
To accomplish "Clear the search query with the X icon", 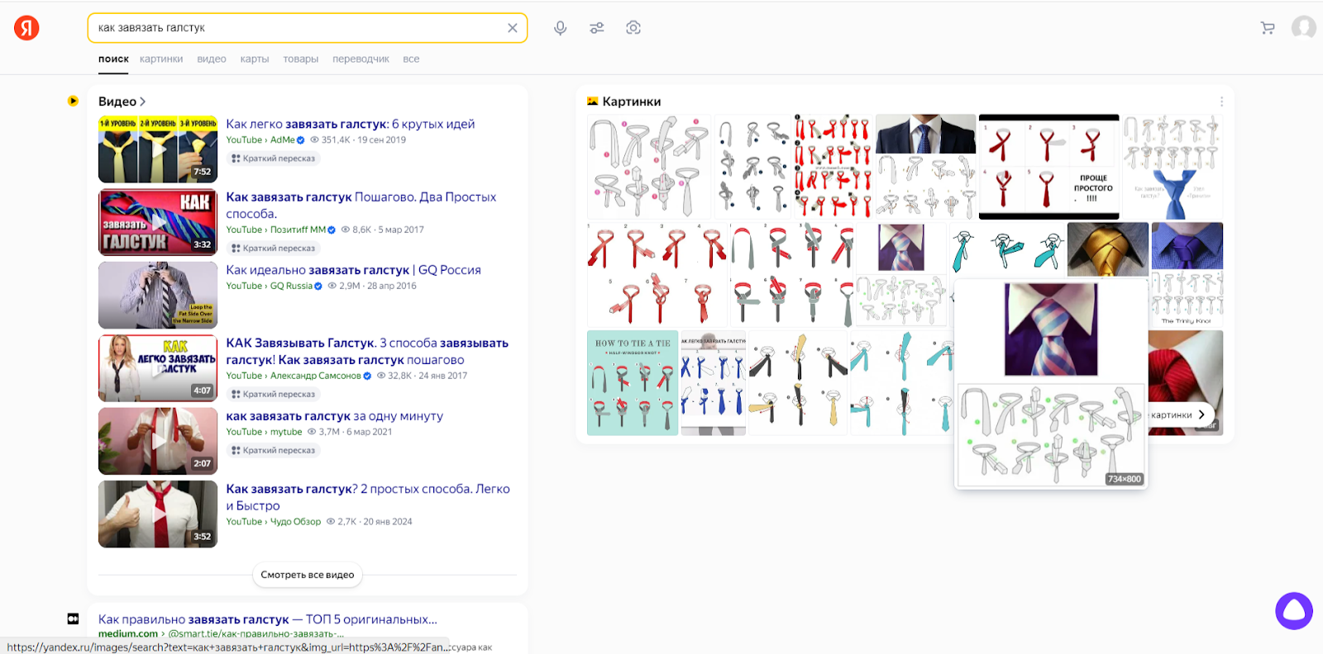I will tap(513, 28).
